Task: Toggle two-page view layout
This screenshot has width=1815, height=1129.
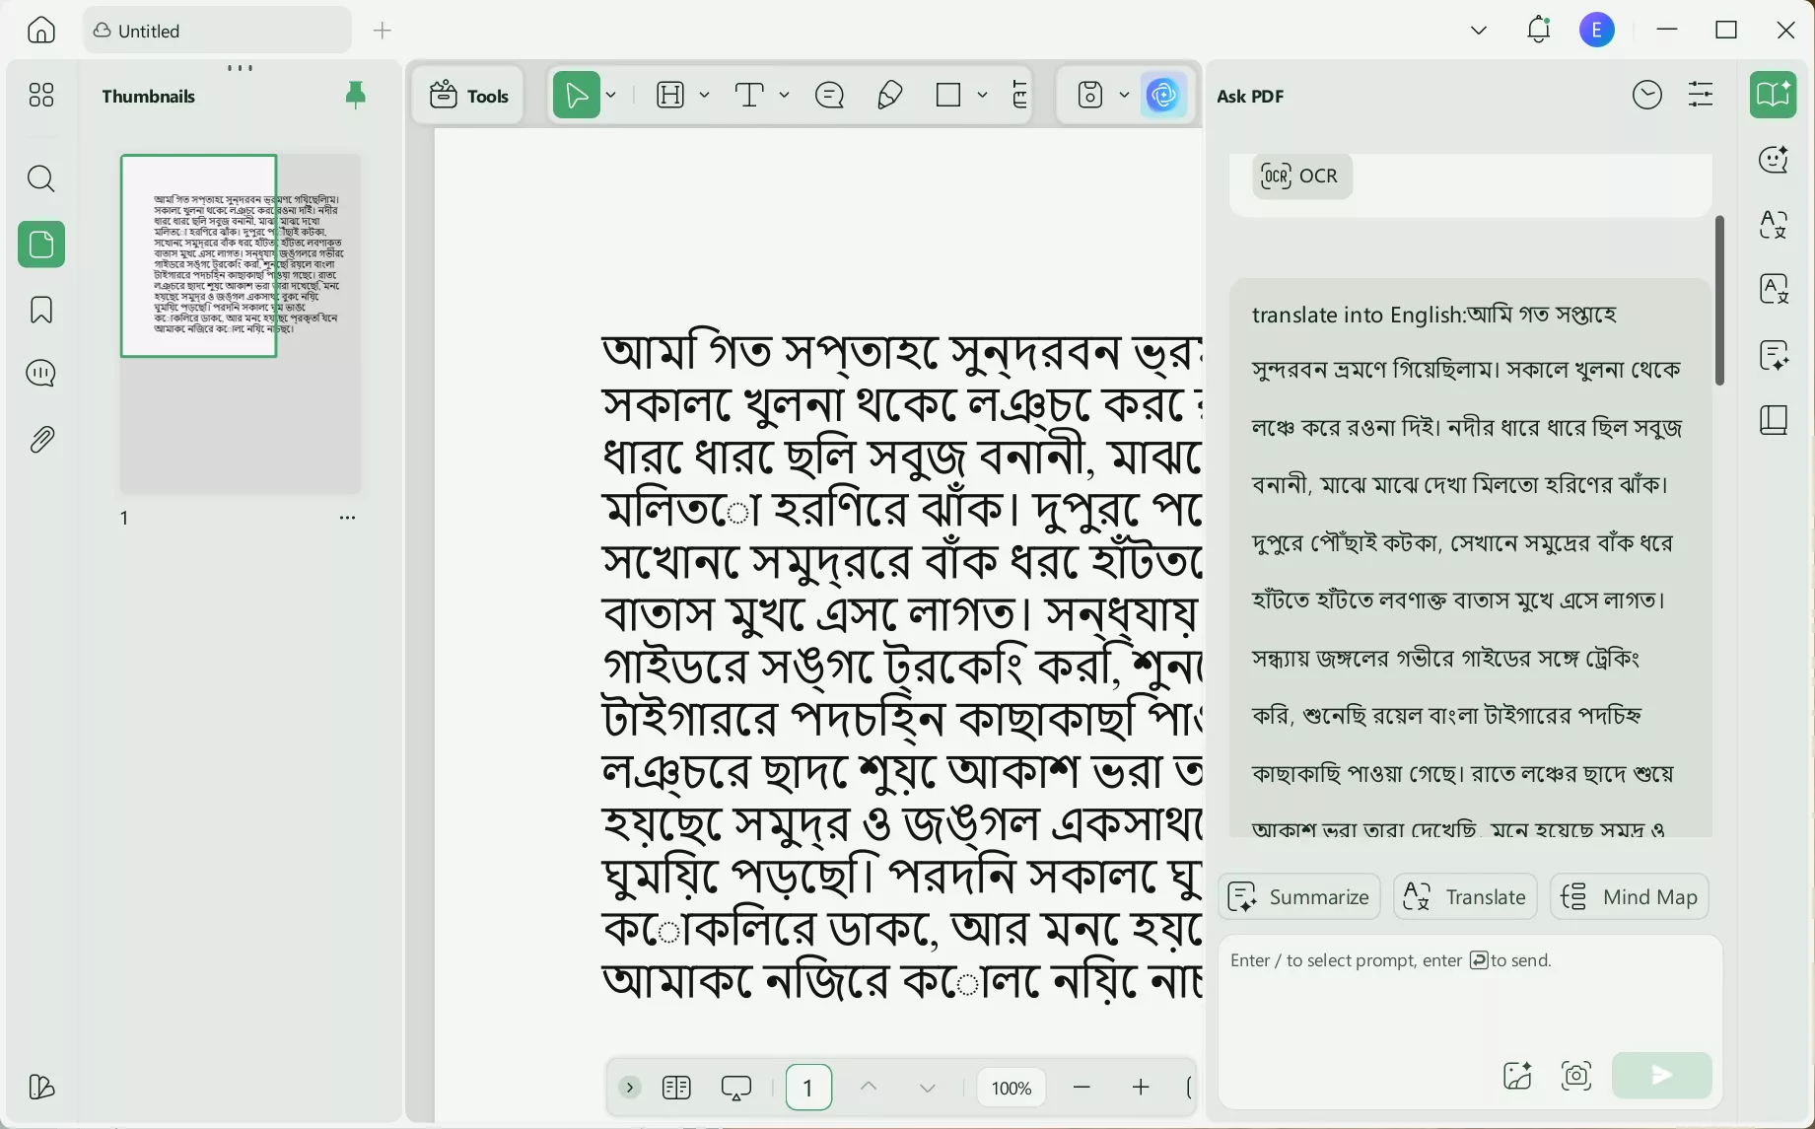Action: [x=676, y=1087]
